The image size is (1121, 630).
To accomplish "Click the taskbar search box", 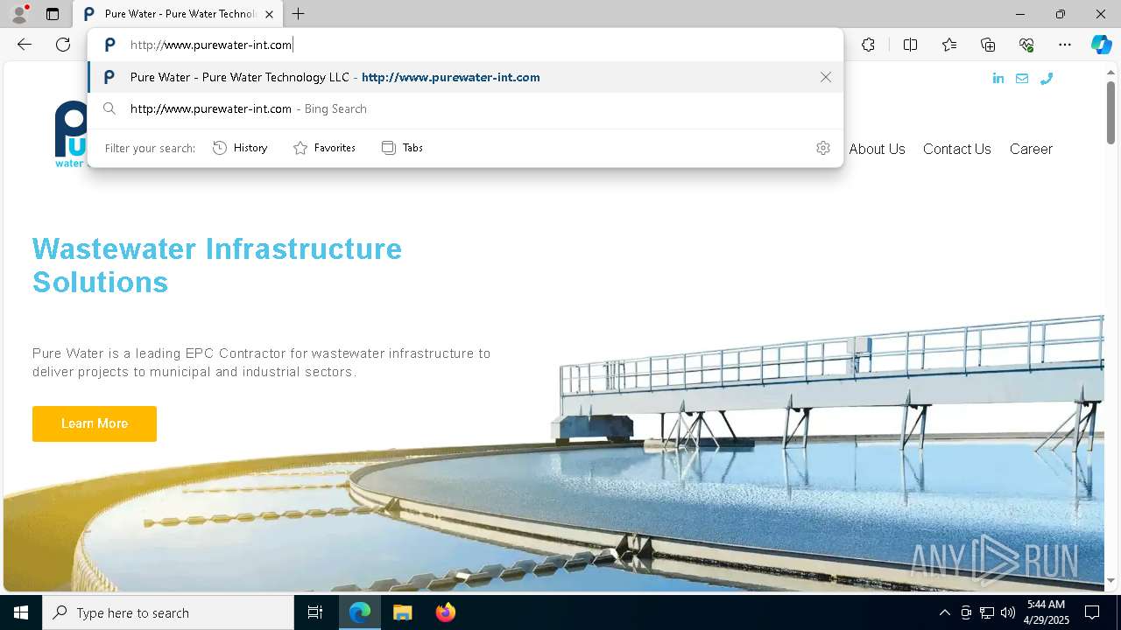I will [168, 612].
